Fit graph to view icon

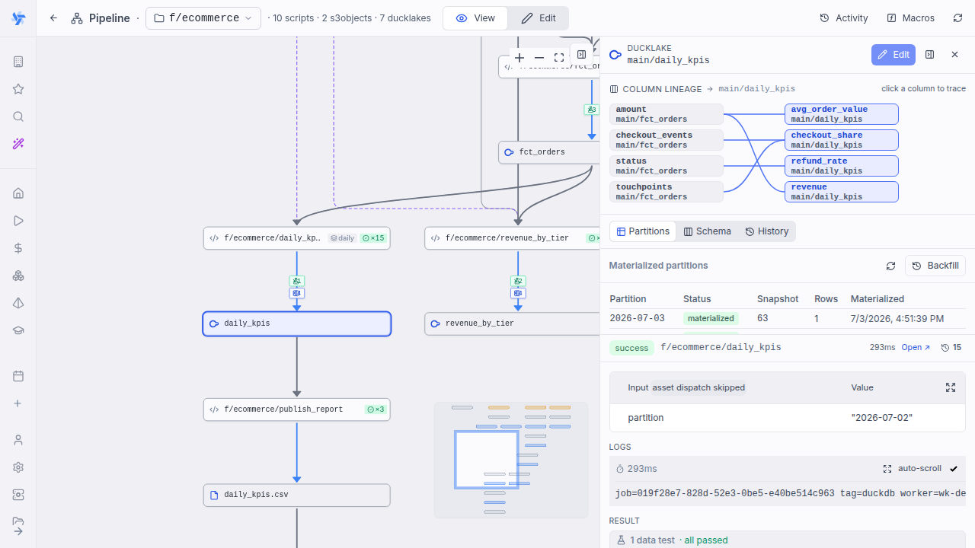(x=559, y=58)
